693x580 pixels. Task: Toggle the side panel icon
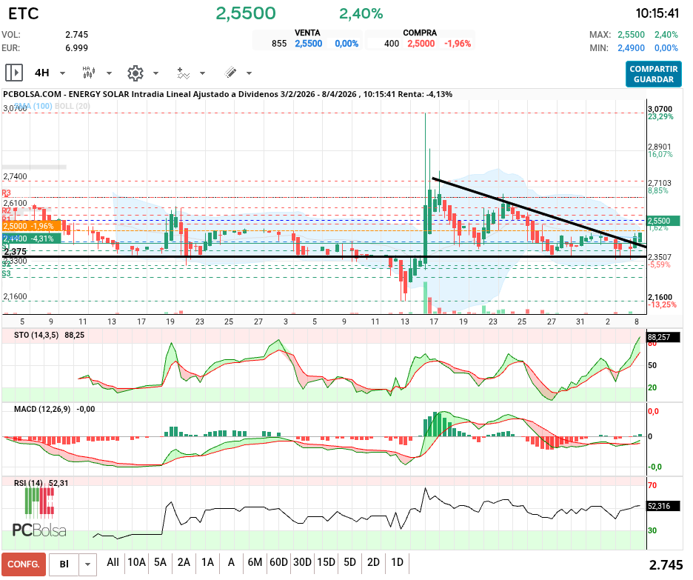point(14,73)
